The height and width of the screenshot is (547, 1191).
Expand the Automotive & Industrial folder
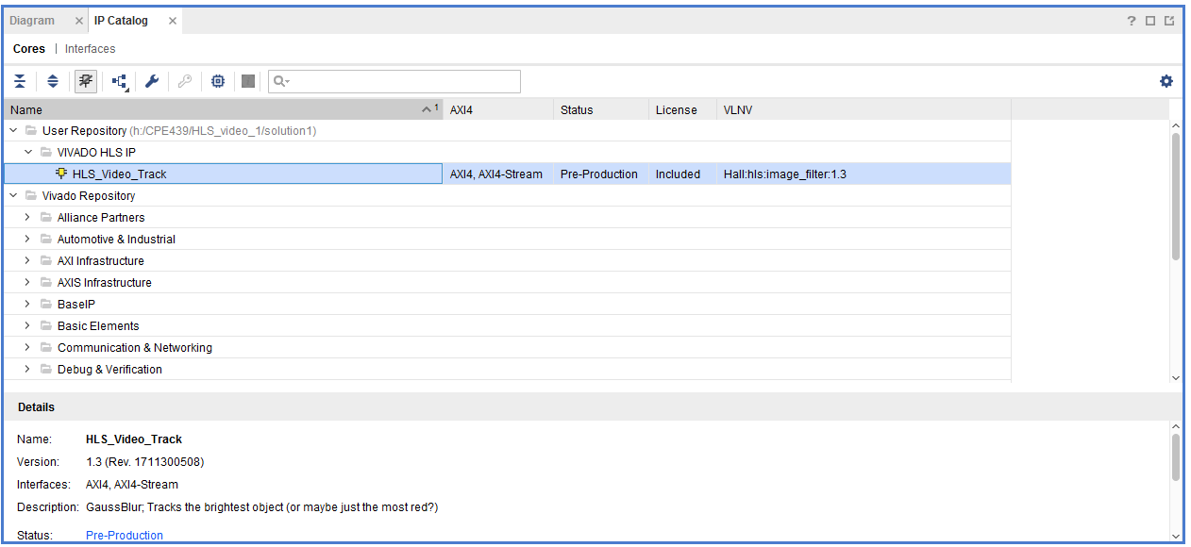[x=27, y=240]
